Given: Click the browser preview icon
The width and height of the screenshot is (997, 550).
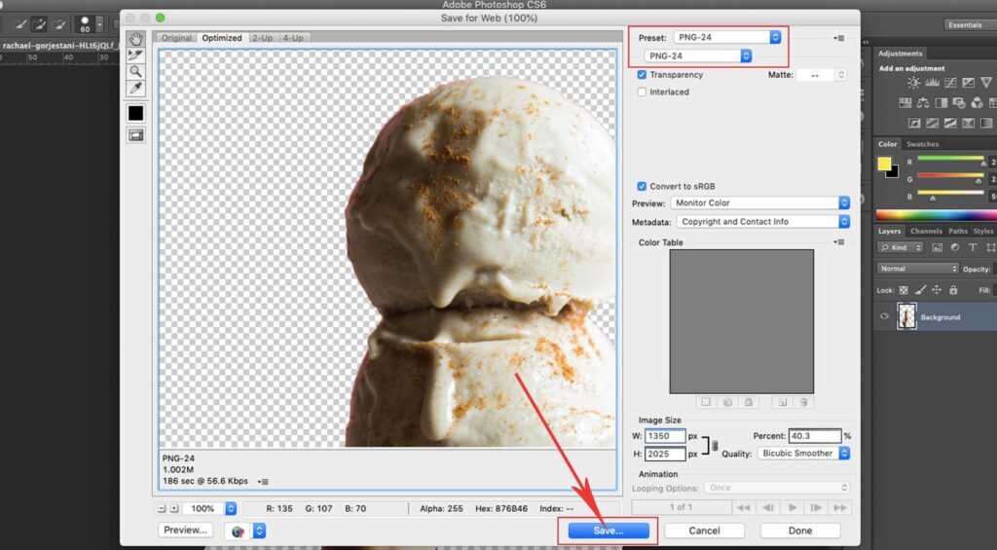Looking at the screenshot, I should tap(239, 532).
